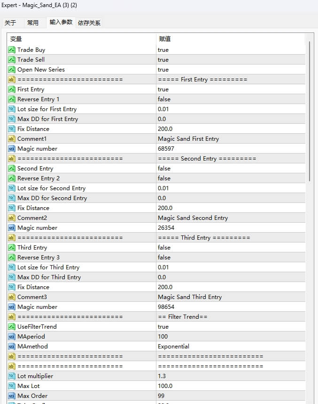
Task: Click the string icon beside Comment1
Action: (x=12, y=139)
